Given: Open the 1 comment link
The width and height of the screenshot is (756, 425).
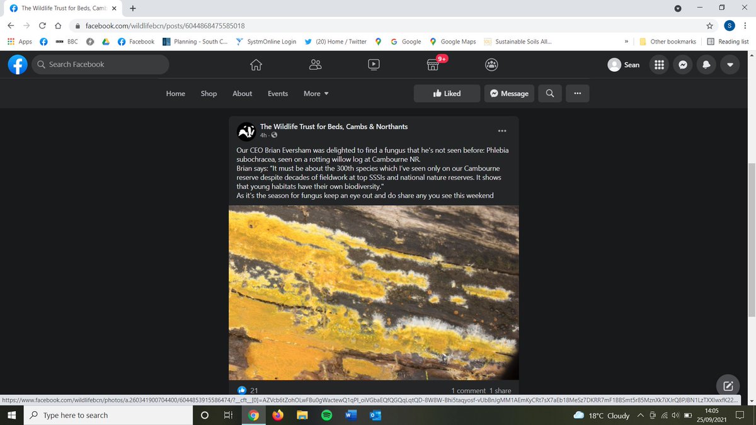Looking at the screenshot, I should pos(468,391).
